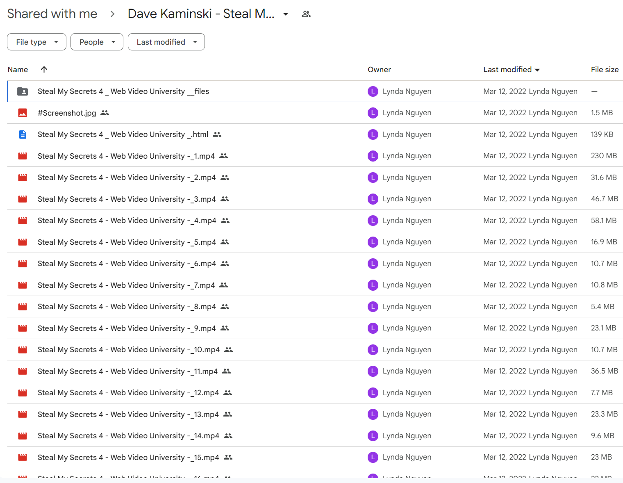Click the shared people icon beside #Screenshot.jpg

click(x=105, y=113)
